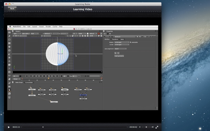Toggle the selectable checkbox

pyautogui.click(x=130, y=42)
